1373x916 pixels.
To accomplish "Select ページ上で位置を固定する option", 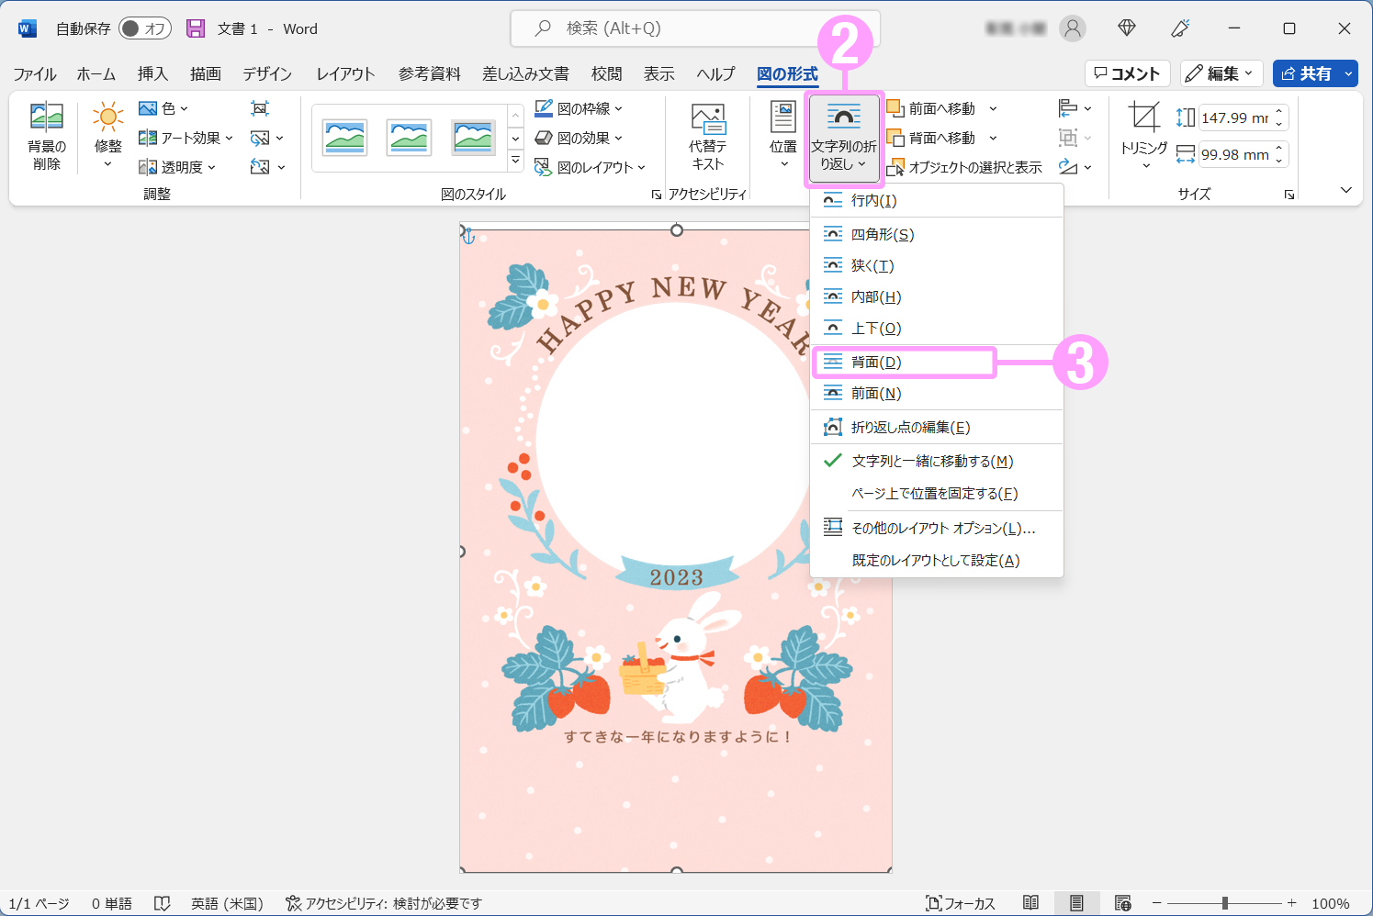I will click(934, 494).
